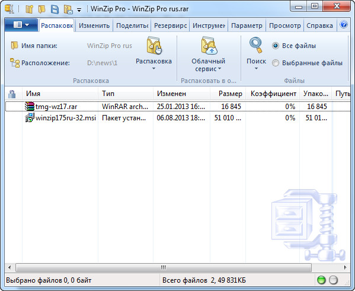Click the green status indicator light
Viewport: 355px width, 291px height.
321,280
